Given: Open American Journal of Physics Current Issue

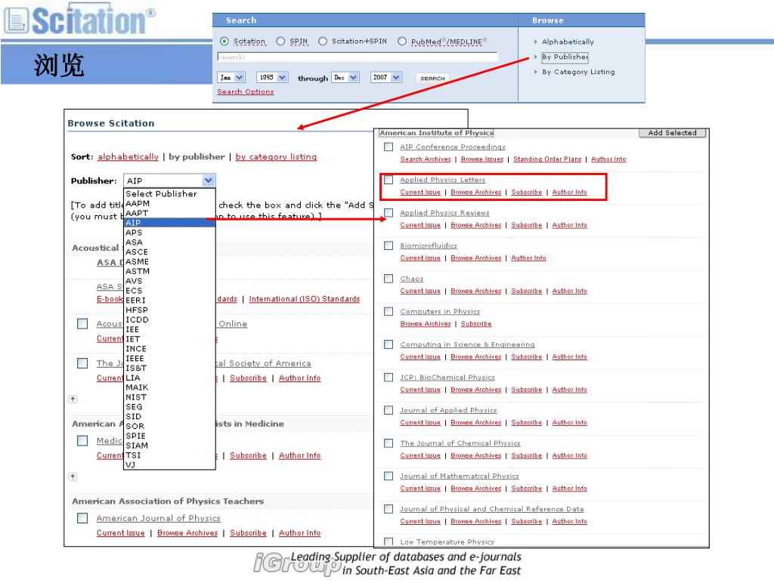Looking at the screenshot, I should [x=120, y=533].
